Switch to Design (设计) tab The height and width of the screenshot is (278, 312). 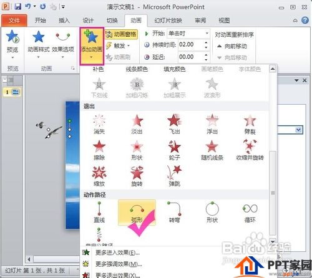[88, 21]
